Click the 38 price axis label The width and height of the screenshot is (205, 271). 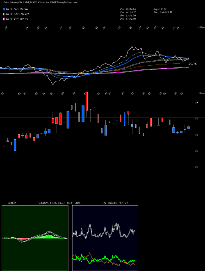pyautogui.click(x=196, y=103)
